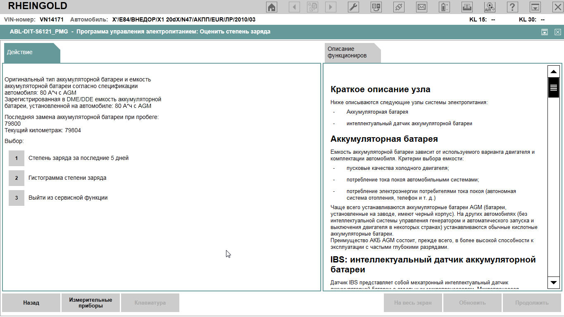Switch to the Действие tab
The height and width of the screenshot is (317, 564).
[x=31, y=53]
